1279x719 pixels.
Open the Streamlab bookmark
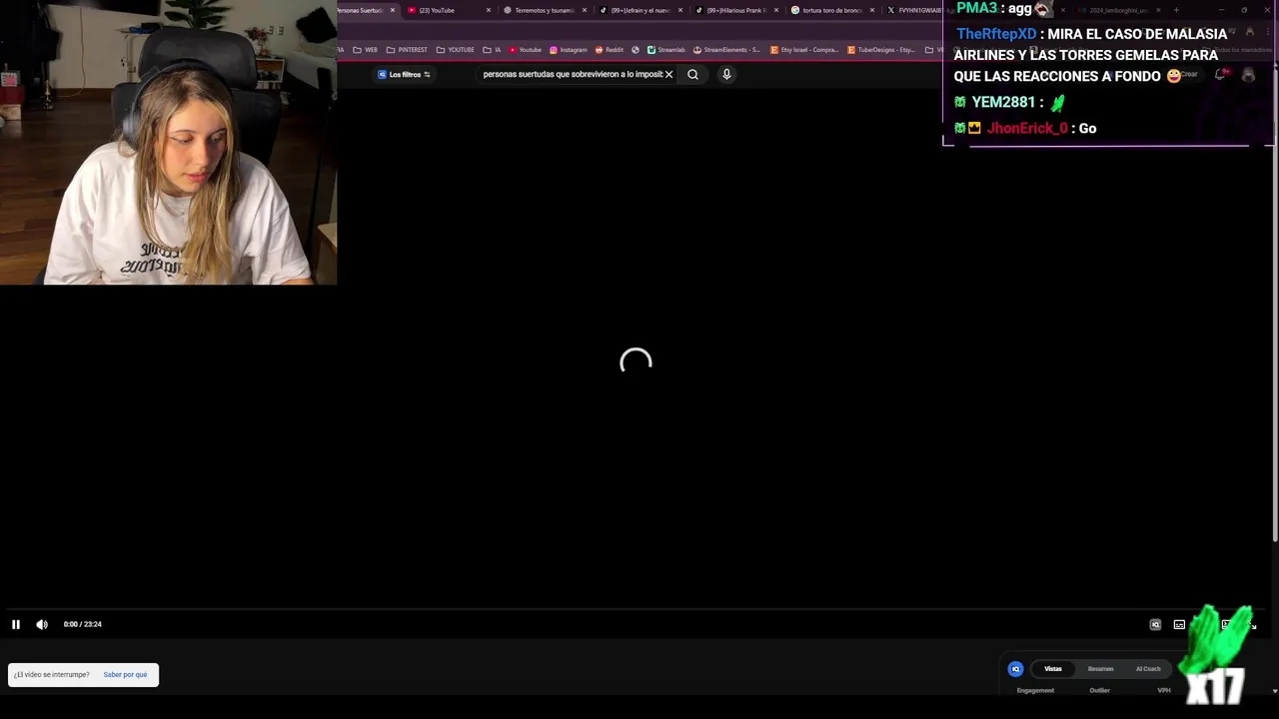click(666, 50)
